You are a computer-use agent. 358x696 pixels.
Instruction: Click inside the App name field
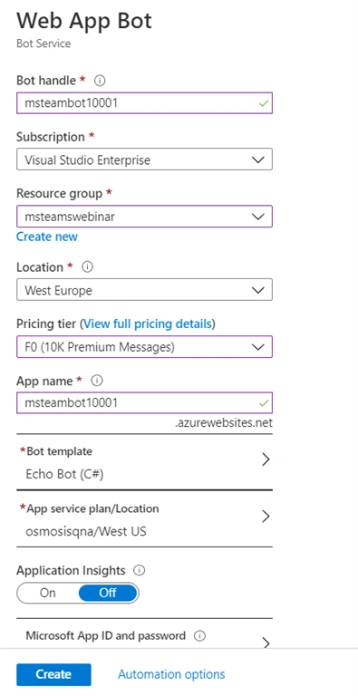point(144,403)
